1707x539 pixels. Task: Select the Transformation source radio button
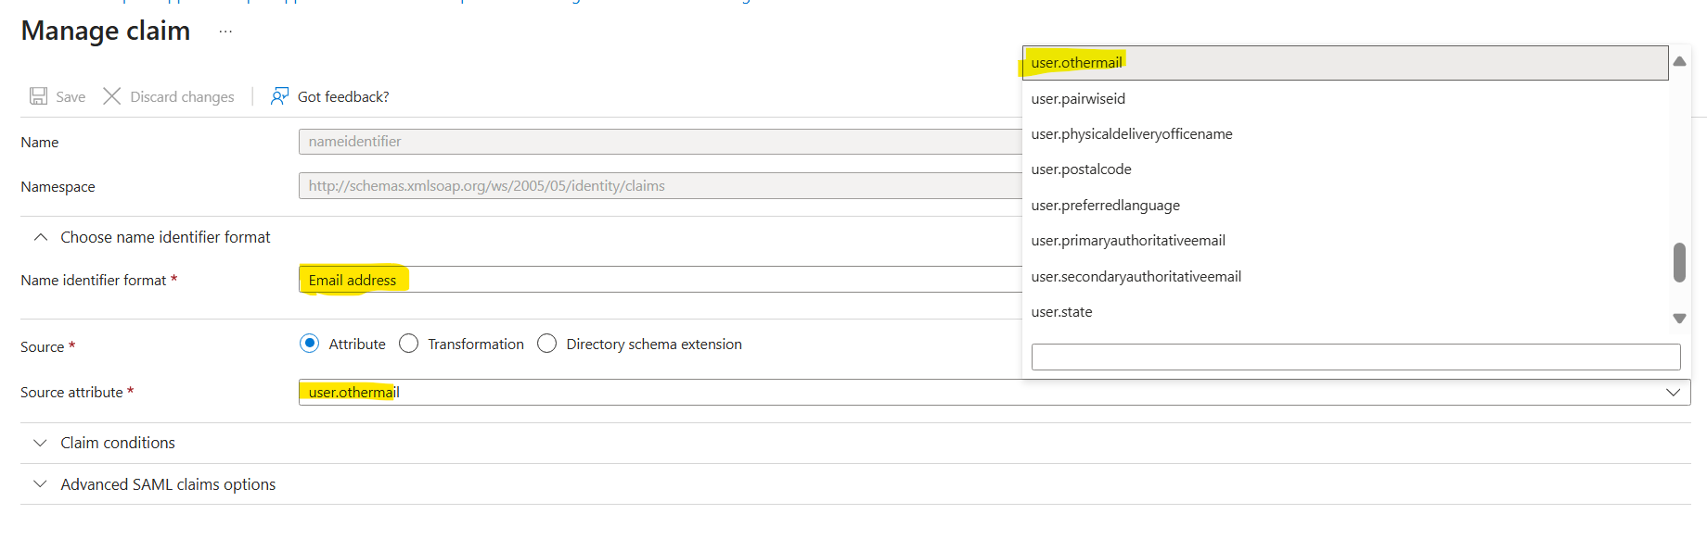pyautogui.click(x=408, y=344)
